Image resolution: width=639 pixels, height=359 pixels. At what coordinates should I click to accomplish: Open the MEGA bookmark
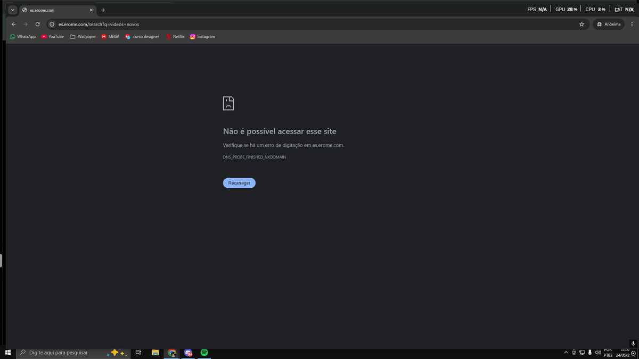[x=110, y=37]
